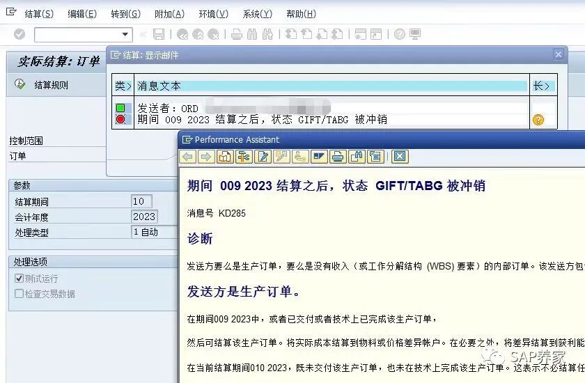Image resolution: width=585 pixels, height=383 pixels.
Task: Open the 帮助(H) menu
Action: coord(301,14)
